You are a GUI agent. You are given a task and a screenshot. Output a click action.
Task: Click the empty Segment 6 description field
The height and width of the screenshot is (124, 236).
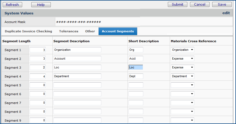77,94
